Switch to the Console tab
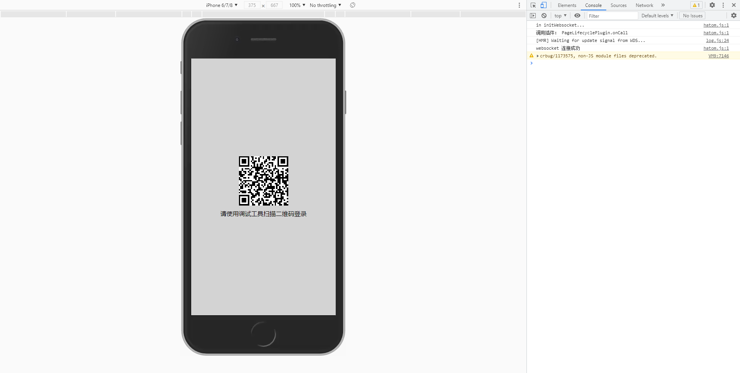The image size is (740, 373). (593, 5)
